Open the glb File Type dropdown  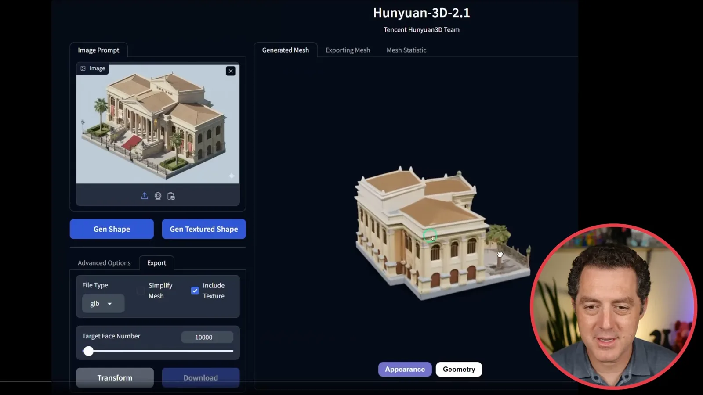click(x=103, y=304)
